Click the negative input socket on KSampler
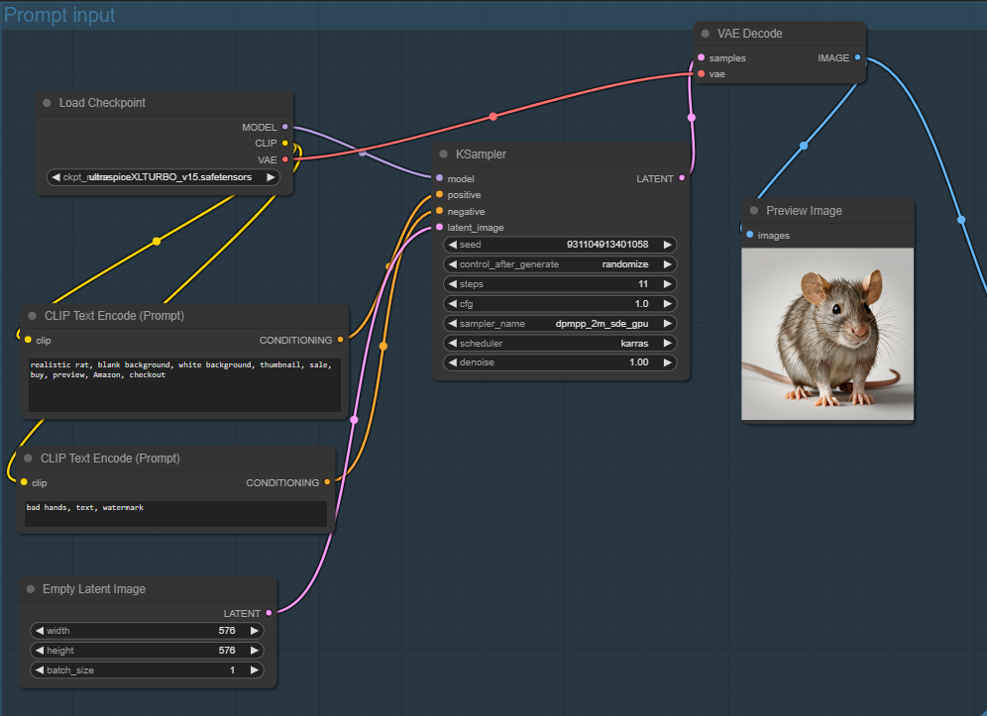The width and height of the screenshot is (987, 716). point(439,211)
